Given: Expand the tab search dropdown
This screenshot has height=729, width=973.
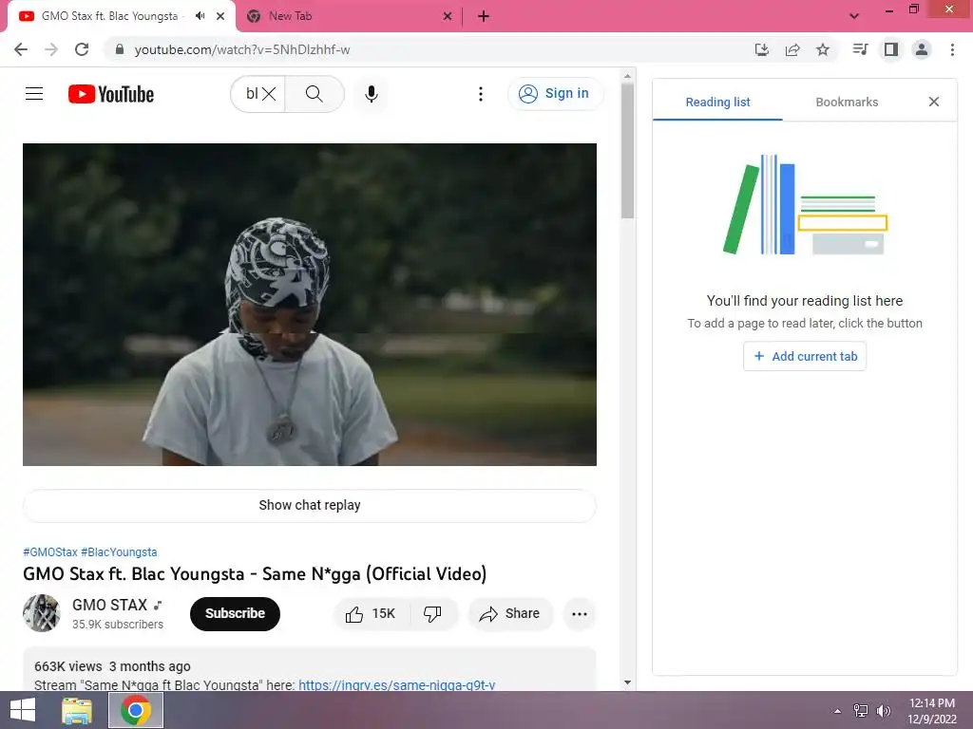Looking at the screenshot, I should (854, 16).
